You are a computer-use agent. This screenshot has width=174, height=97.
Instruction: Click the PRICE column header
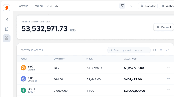click(x=90, y=59)
